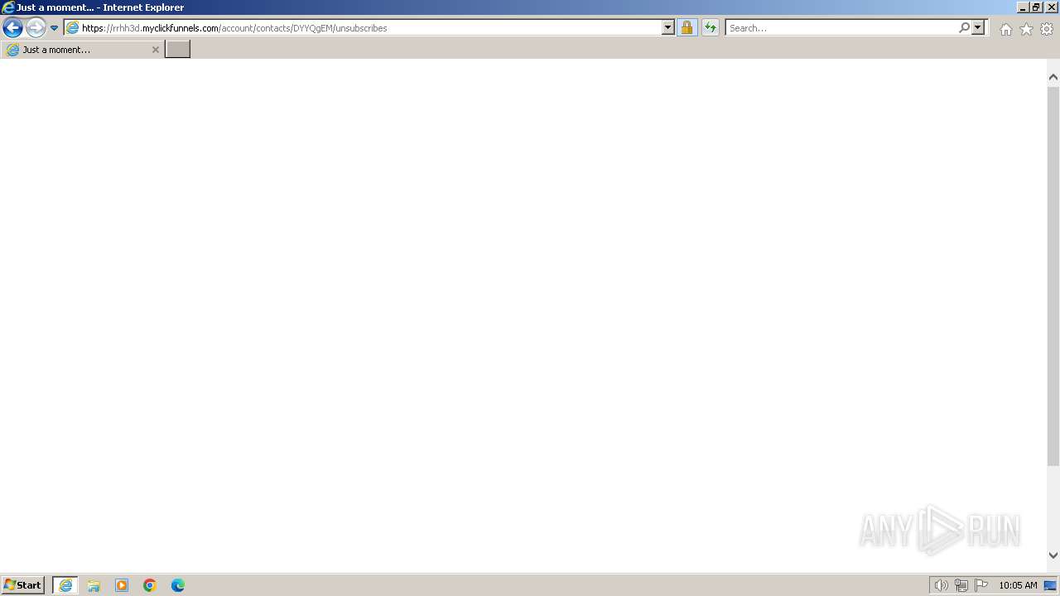The image size is (1060, 596).
Task: Go to the Home page icon
Action: [1005, 29]
